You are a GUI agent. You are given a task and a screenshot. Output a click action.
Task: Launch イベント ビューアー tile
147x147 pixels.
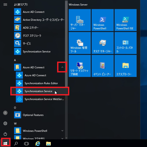click(x=103, y=66)
